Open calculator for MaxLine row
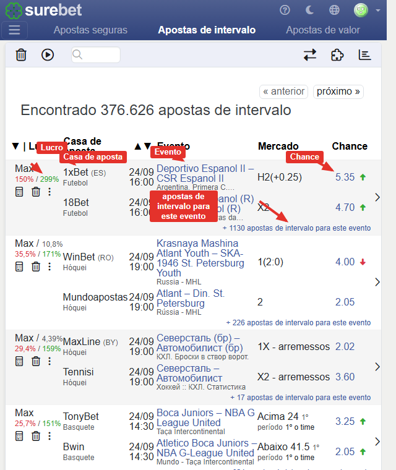 click(19, 362)
